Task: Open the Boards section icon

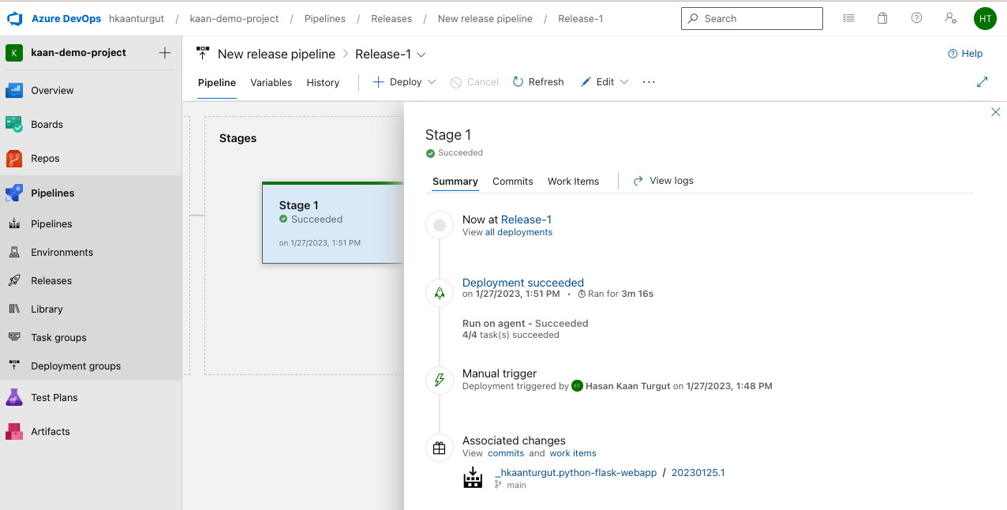Action: pyautogui.click(x=14, y=124)
